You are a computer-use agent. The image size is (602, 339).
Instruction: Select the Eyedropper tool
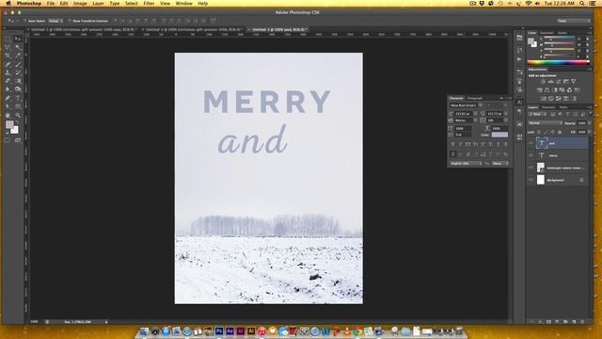[18, 56]
